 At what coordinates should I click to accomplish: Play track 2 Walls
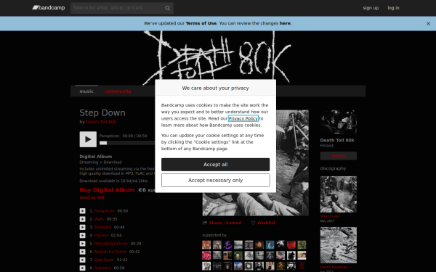(83, 219)
